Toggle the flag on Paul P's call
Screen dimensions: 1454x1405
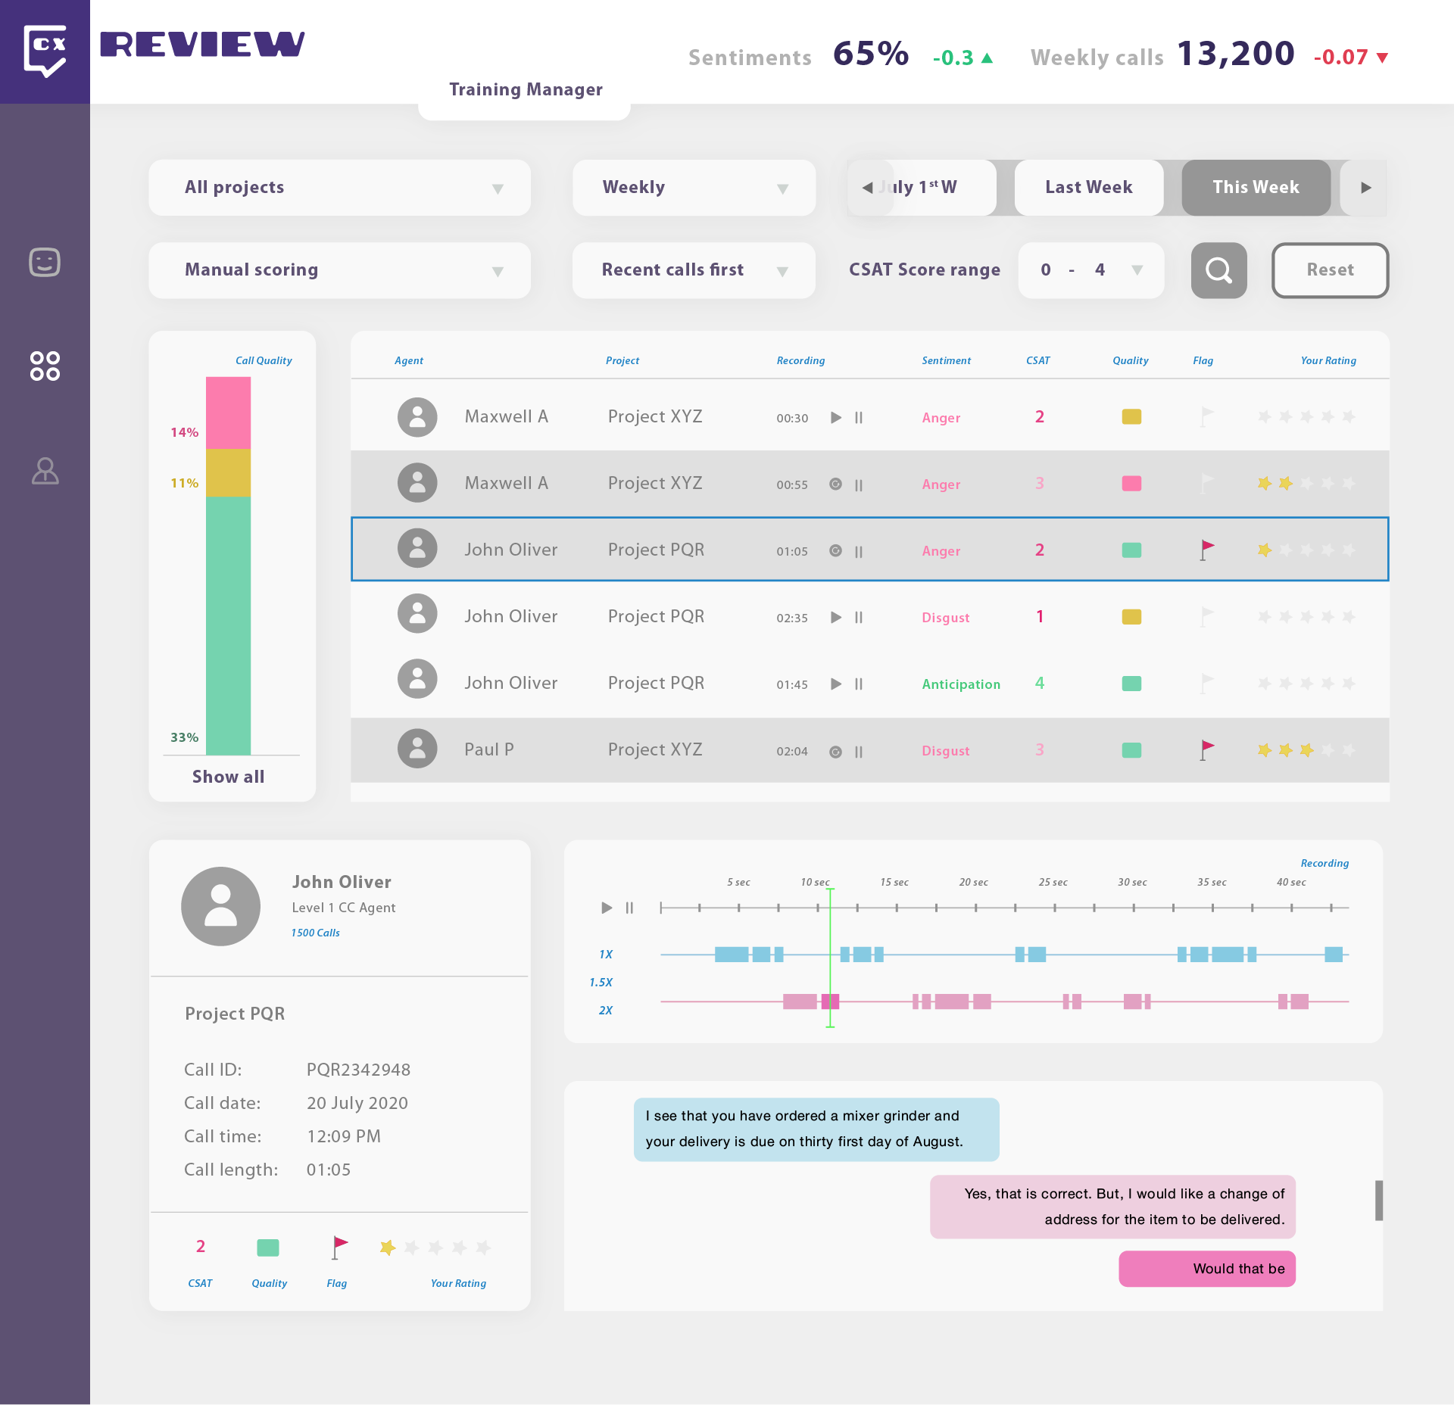[x=1206, y=750]
